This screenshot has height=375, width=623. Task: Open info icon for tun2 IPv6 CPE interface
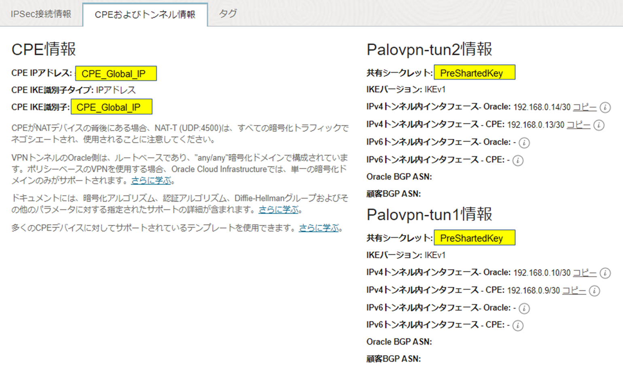(518, 161)
